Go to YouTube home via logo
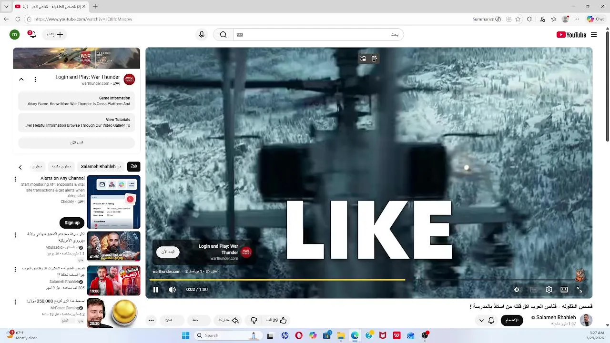This screenshot has width=610, height=343. [x=571, y=35]
